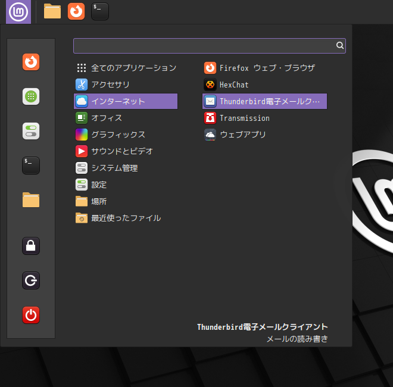Image resolution: width=393 pixels, height=387 pixels.
Task: Launch HexChat from the application list
Action: (x=264, y=85)
